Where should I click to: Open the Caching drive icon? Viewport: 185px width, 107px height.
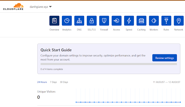(x=141, y=21)
